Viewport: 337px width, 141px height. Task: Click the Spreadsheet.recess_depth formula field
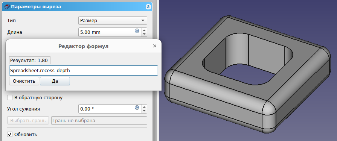pos(84,70)
